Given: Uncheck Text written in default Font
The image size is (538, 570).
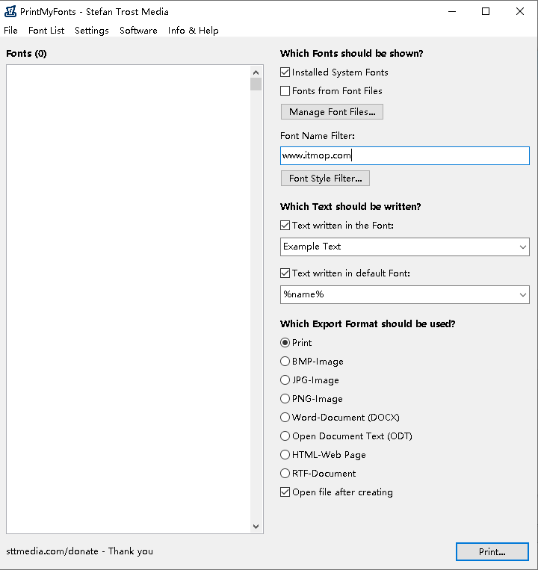Looking at the screenshot, I should [285, 273].
